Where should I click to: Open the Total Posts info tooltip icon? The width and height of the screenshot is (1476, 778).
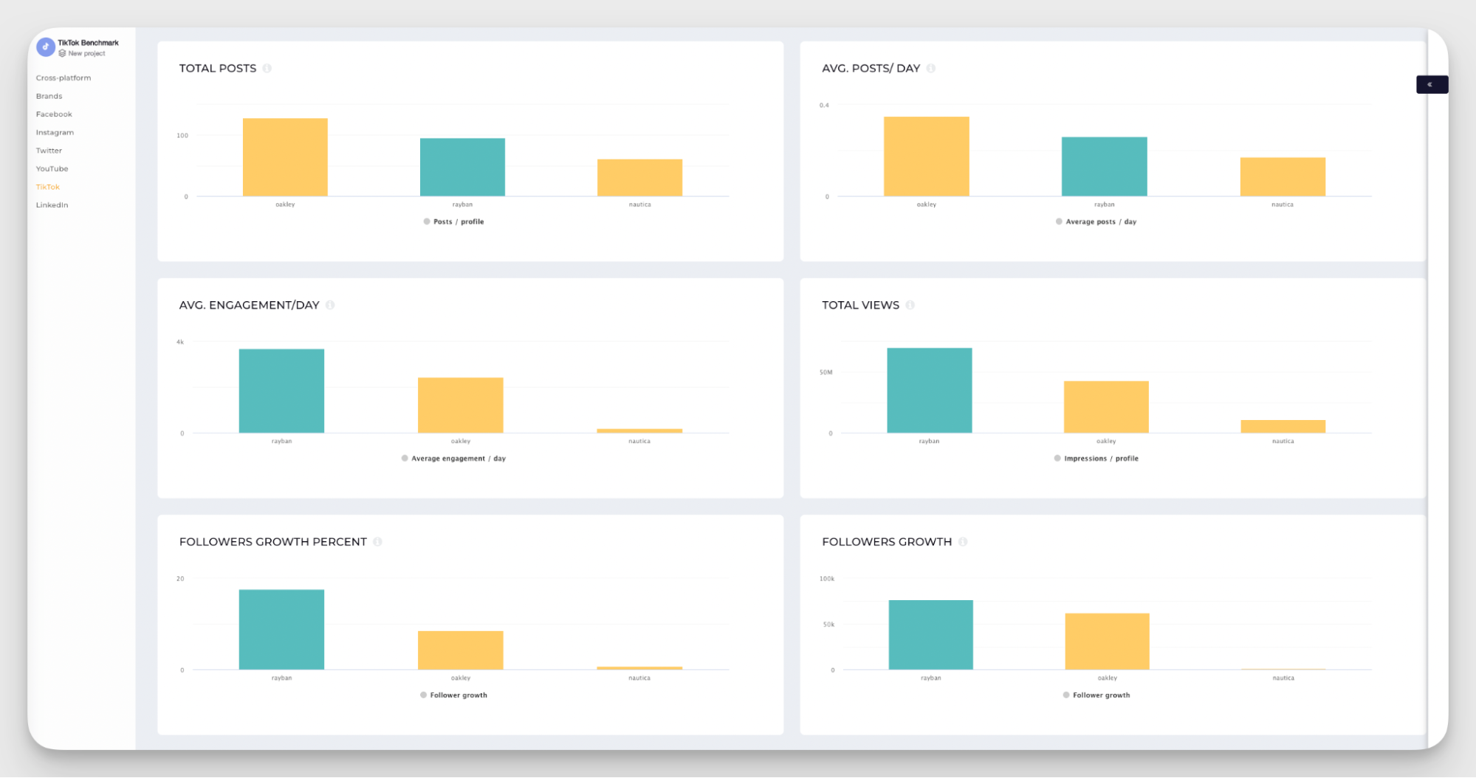(267, 68)
